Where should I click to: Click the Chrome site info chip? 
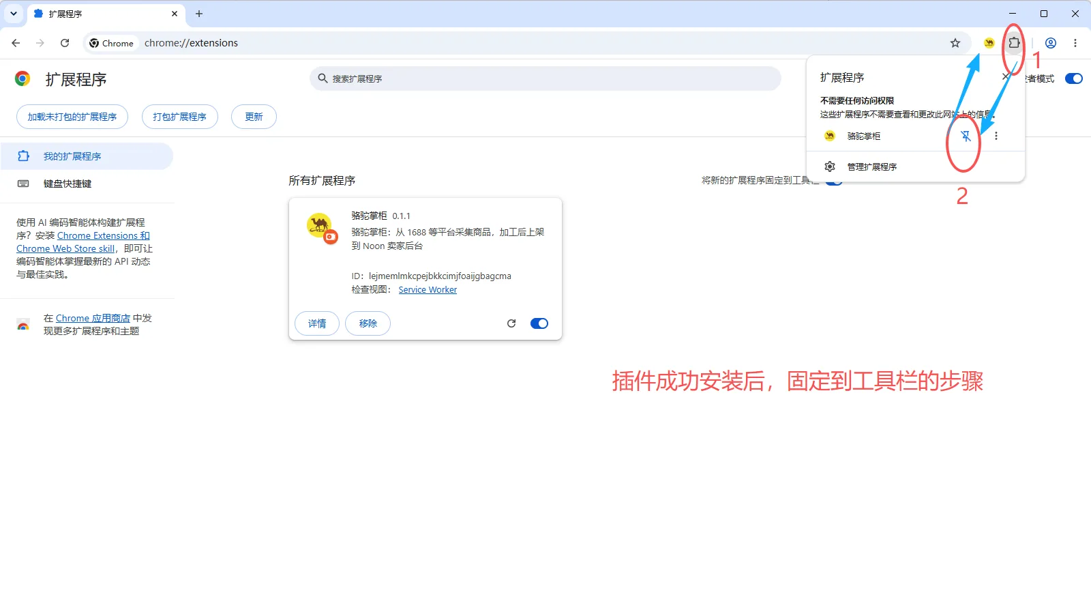click(x=111, y=43)
